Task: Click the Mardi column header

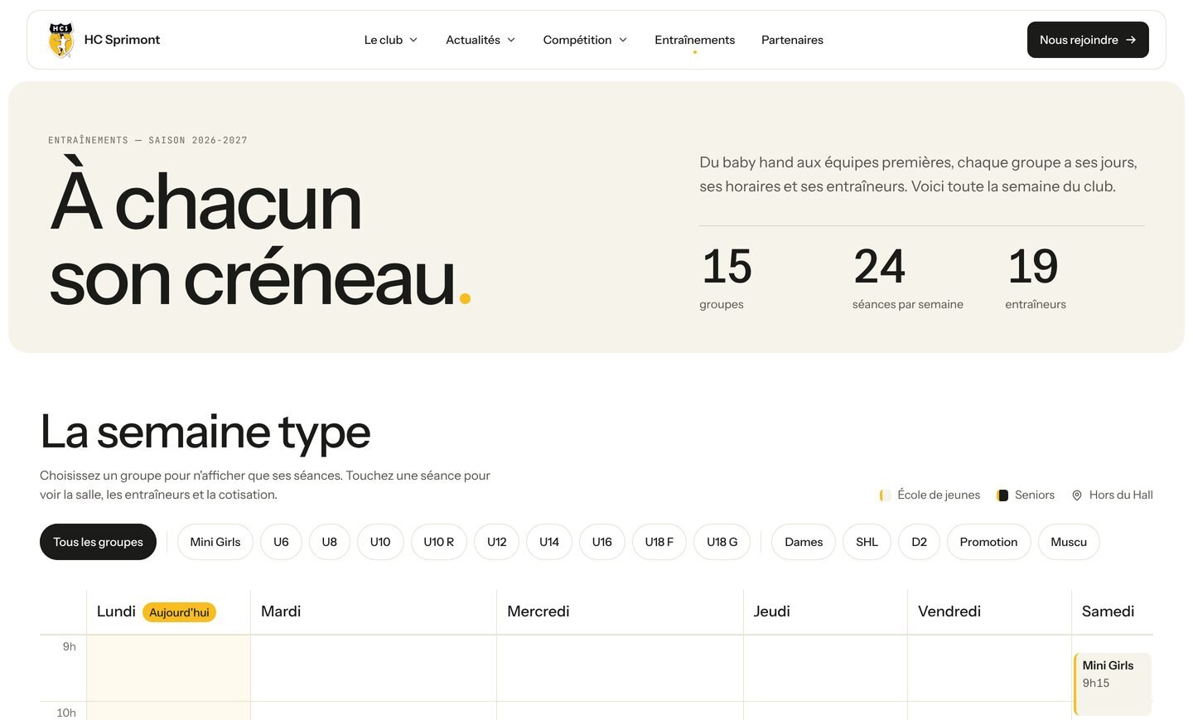Action: coord(281,611)
